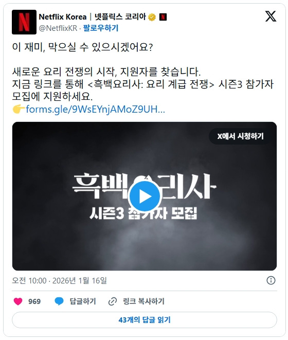288x340 pixels.
Task: Click the @NetflixKR handle
Action: click(58, 28)
